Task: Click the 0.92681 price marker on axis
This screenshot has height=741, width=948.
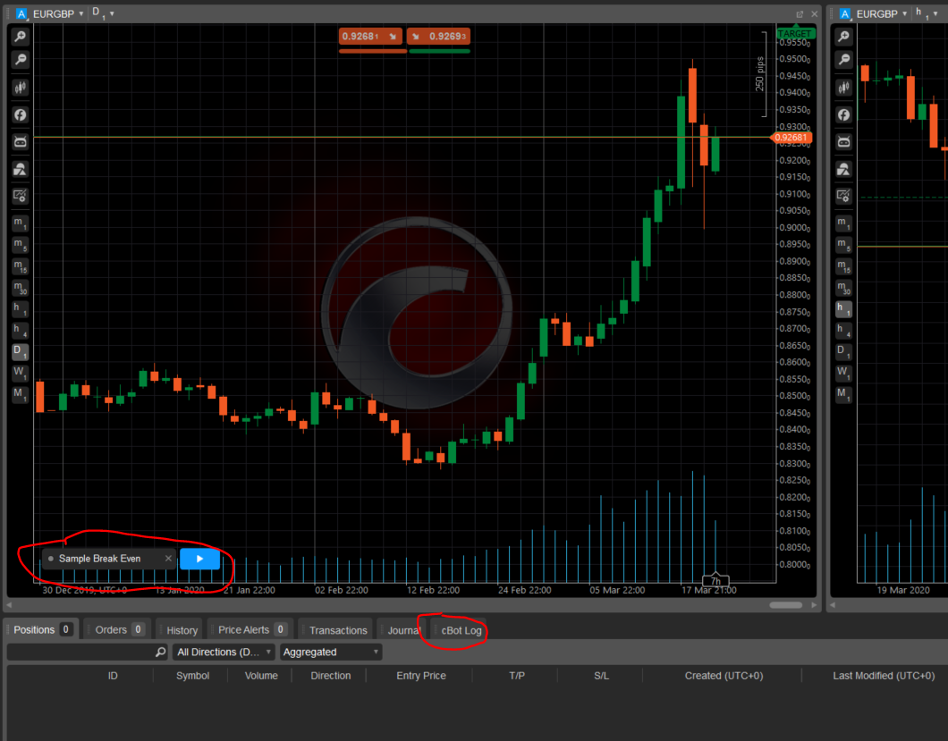Action: point(791,138)
